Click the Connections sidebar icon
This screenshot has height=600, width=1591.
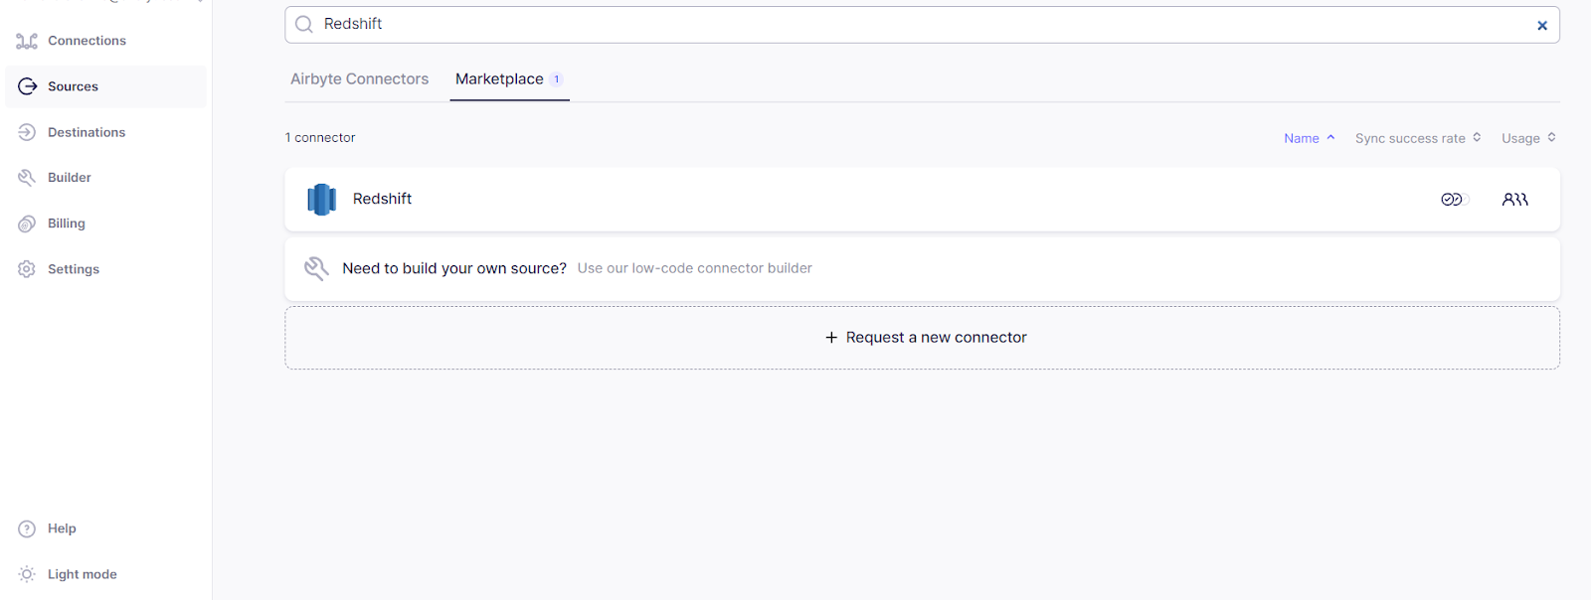coord(27,41)
